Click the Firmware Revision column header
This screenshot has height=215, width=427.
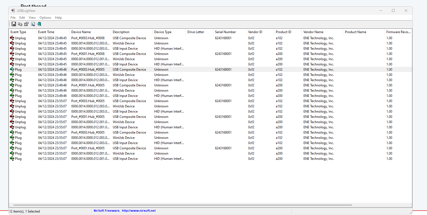(x=398, y=32)
